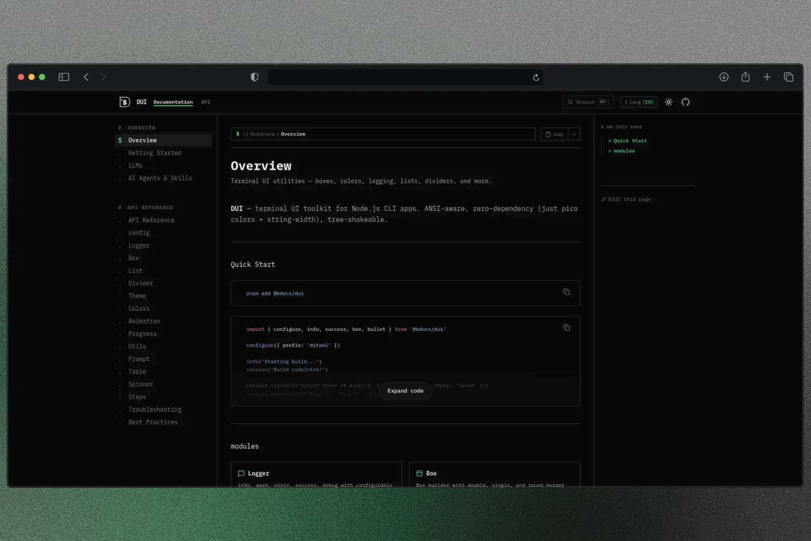Screen dimensions: 811x541
Task: Open Progress in the sidebar
Action: [x=142, y=334]
